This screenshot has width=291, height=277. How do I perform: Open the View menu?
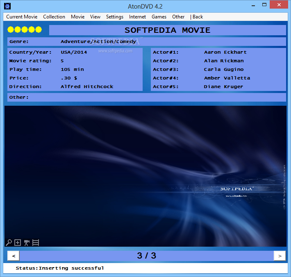click(x=95, y=17)
